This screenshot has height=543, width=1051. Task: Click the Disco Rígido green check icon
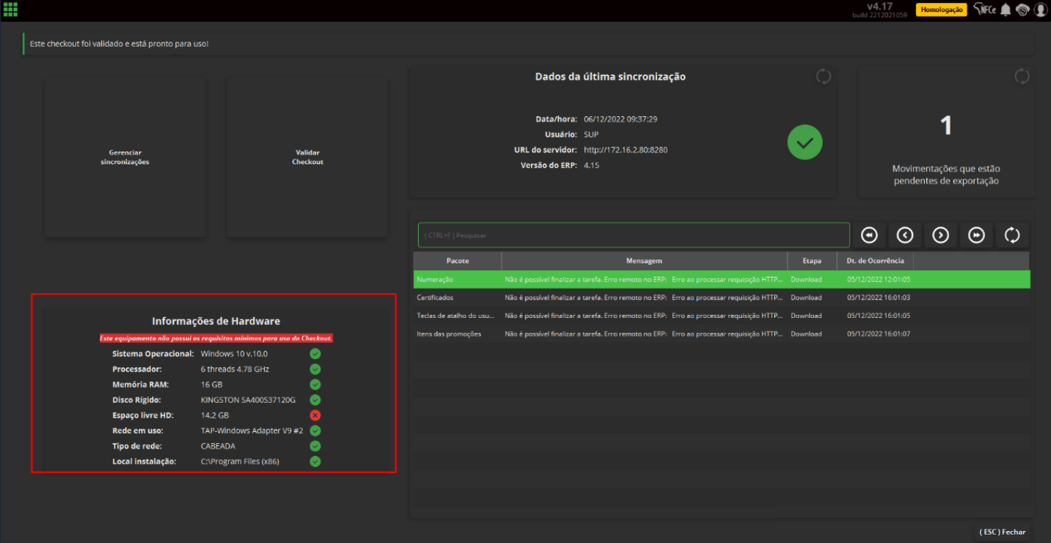(x=315, y=400)
